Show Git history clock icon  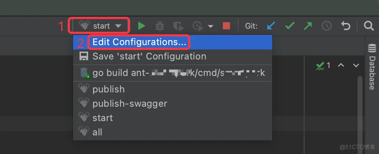pyautogui.click(x=327, y=26)
